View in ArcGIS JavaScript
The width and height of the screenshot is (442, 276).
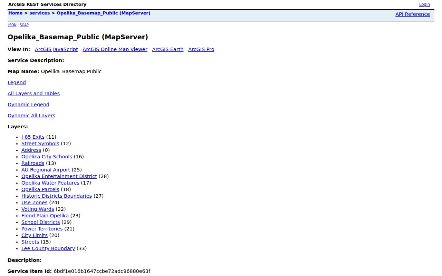(x=56, y=49)
